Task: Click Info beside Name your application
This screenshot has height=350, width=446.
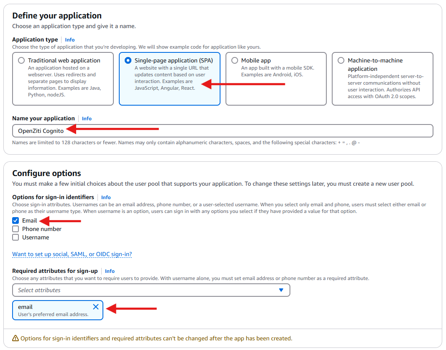Action: click(x=86, y=118)
